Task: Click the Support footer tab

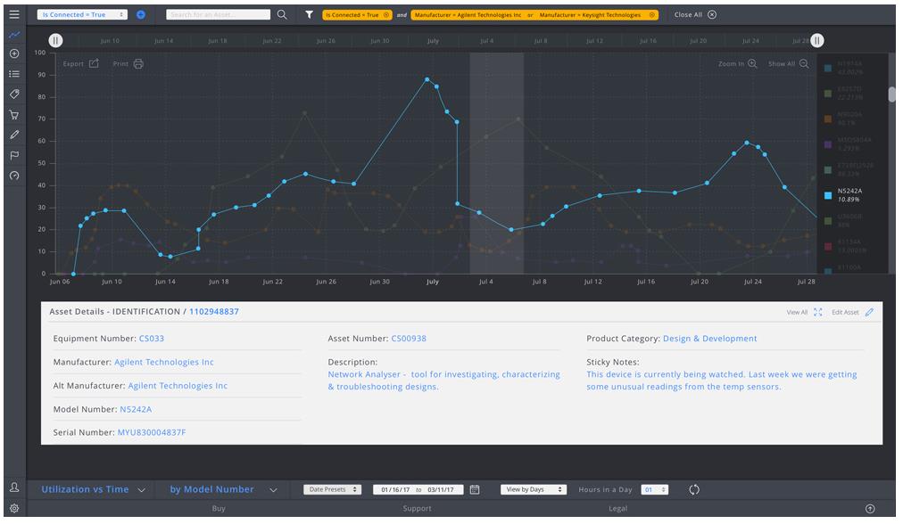Action: point(417,509)
